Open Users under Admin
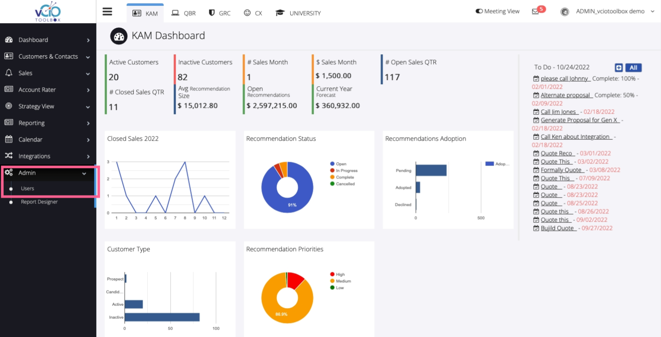Viewport: 661px width, 337px height. click(27, 188)
